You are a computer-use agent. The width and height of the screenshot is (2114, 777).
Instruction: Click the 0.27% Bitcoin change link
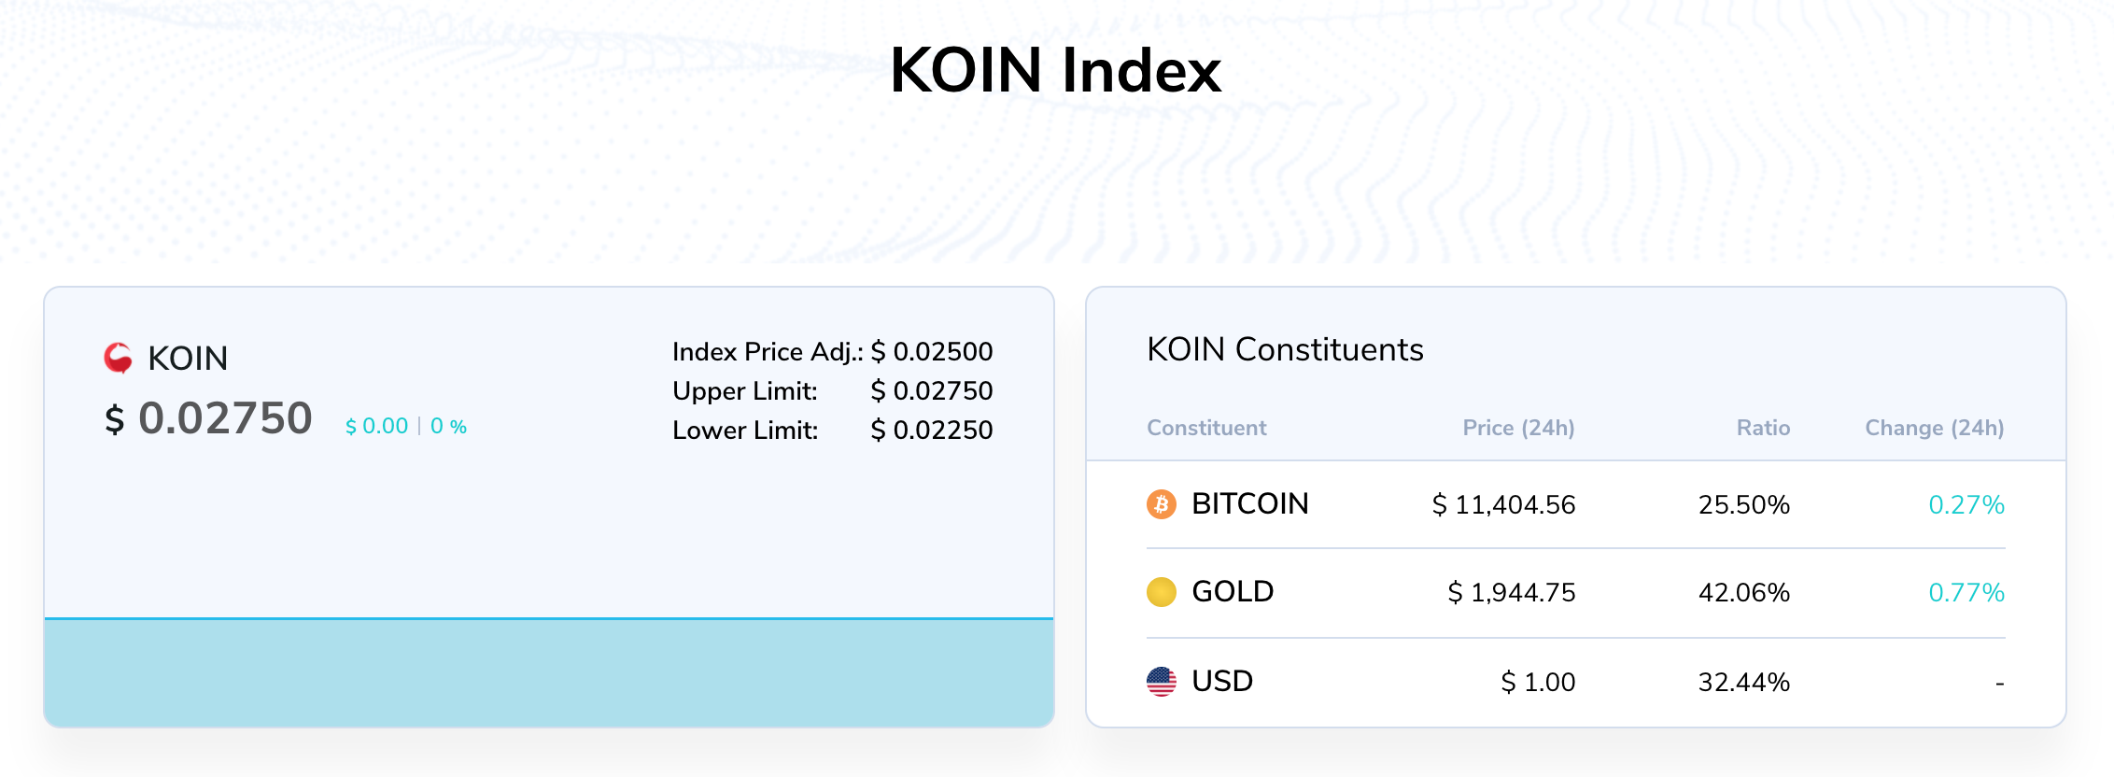point(1965,504)
